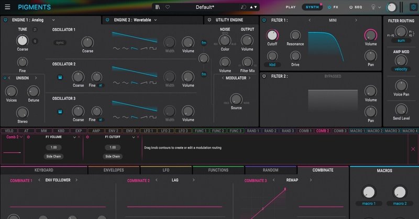Open the Engine 2 Wavetable type dropdown
The height and width of the screenshot is (219, 419).
[x=156, y=20]
